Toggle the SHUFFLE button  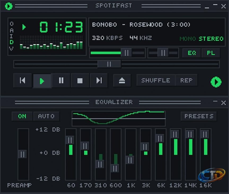(x=156, y=80)
